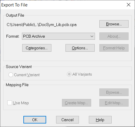The width and height of the screenshot is (135, 127).
Task: Click the About button
Action: pos(114,36)
